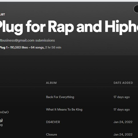Click the 2 hr 58 min duration text
Image resolution: width=138 pixels, height=138 pixels.
pyautogui.click(x=53, y=48)
